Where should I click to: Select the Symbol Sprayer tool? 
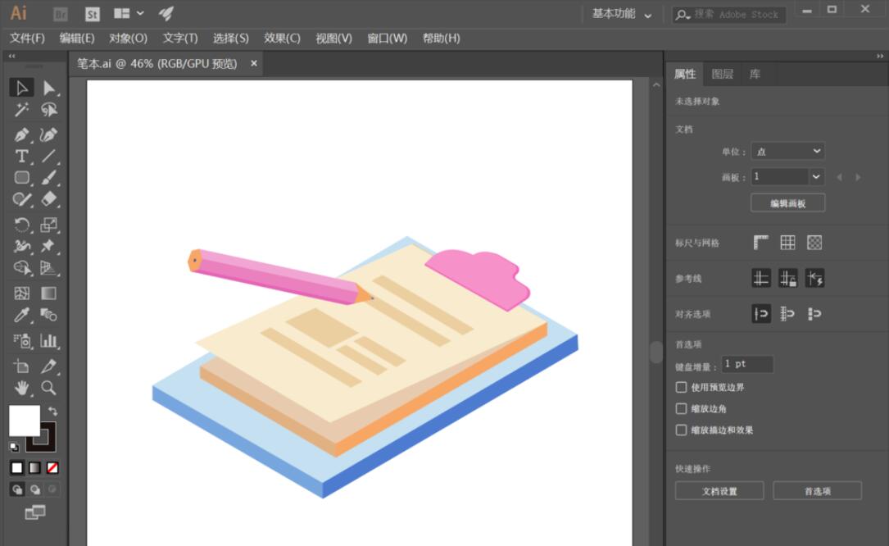coord(21,340)
